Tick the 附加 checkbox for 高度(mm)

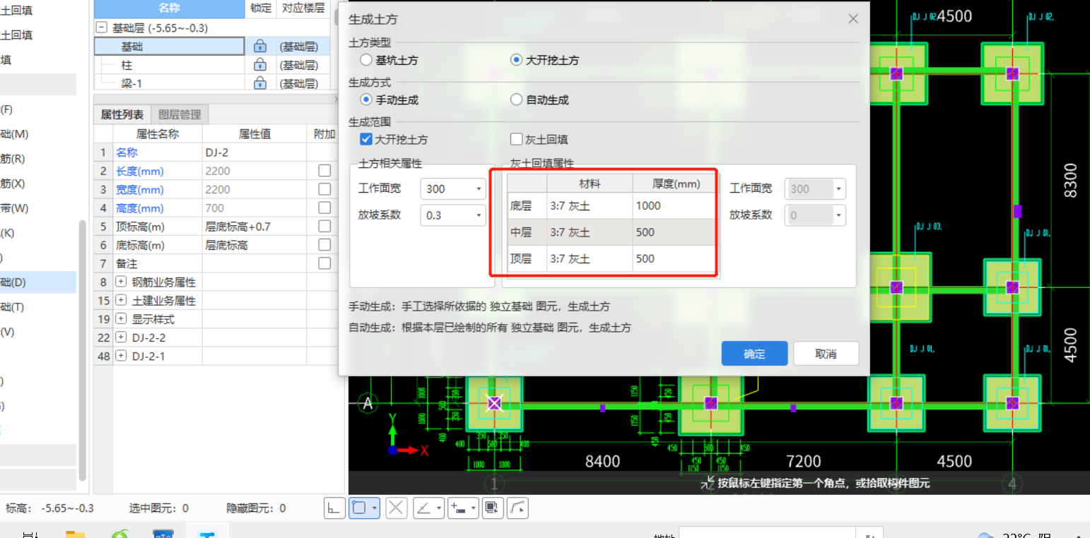(324, 208)
